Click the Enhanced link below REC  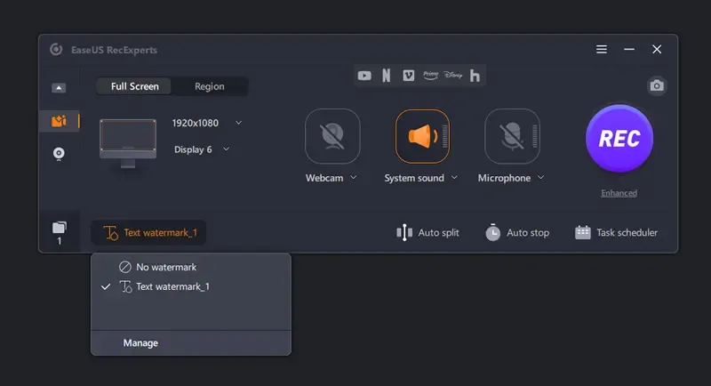619,193
